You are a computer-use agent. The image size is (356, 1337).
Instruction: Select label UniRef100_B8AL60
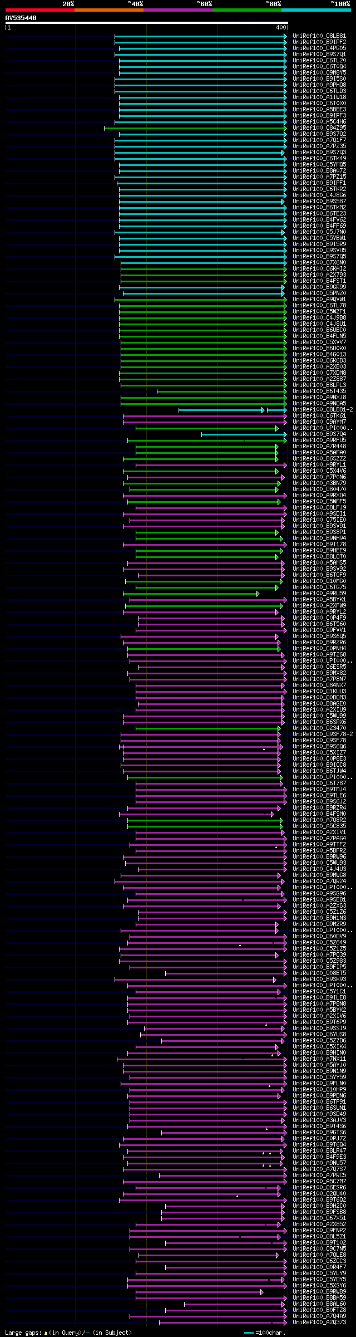click(319, 1304)
